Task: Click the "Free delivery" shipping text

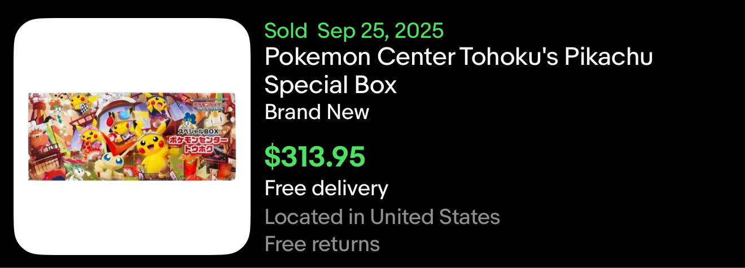Action: coord(326,188)
